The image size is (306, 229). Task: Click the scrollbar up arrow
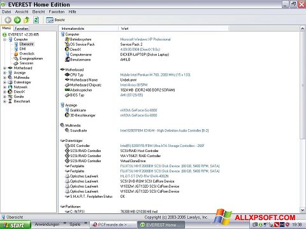[x=303, y=29]
